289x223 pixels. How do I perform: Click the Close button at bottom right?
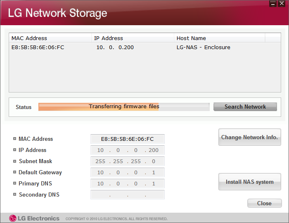pos(265,203)
